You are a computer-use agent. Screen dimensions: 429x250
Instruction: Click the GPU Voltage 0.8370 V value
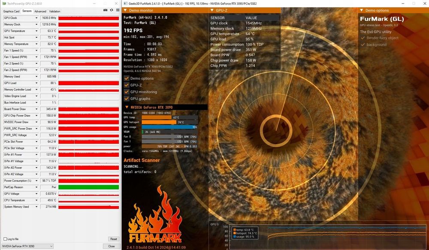(x=49, y=194)
